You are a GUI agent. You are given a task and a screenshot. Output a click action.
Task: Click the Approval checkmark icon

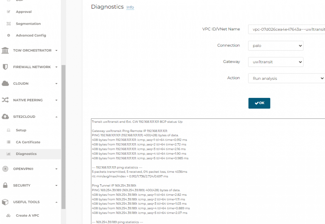click(x=9, y=12)
